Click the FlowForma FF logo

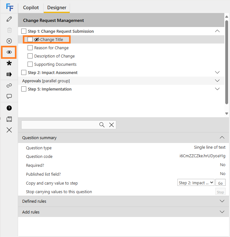click(10, 7)
